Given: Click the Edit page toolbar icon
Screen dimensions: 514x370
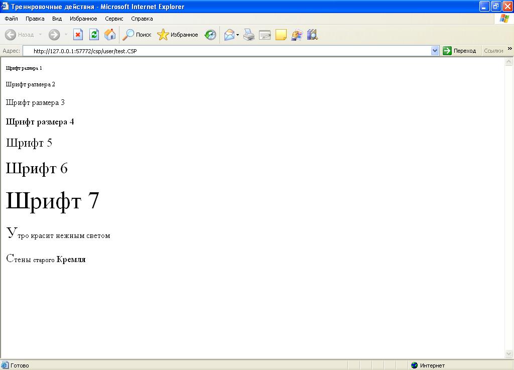Looking at the screenshot, I should [265, 35].
